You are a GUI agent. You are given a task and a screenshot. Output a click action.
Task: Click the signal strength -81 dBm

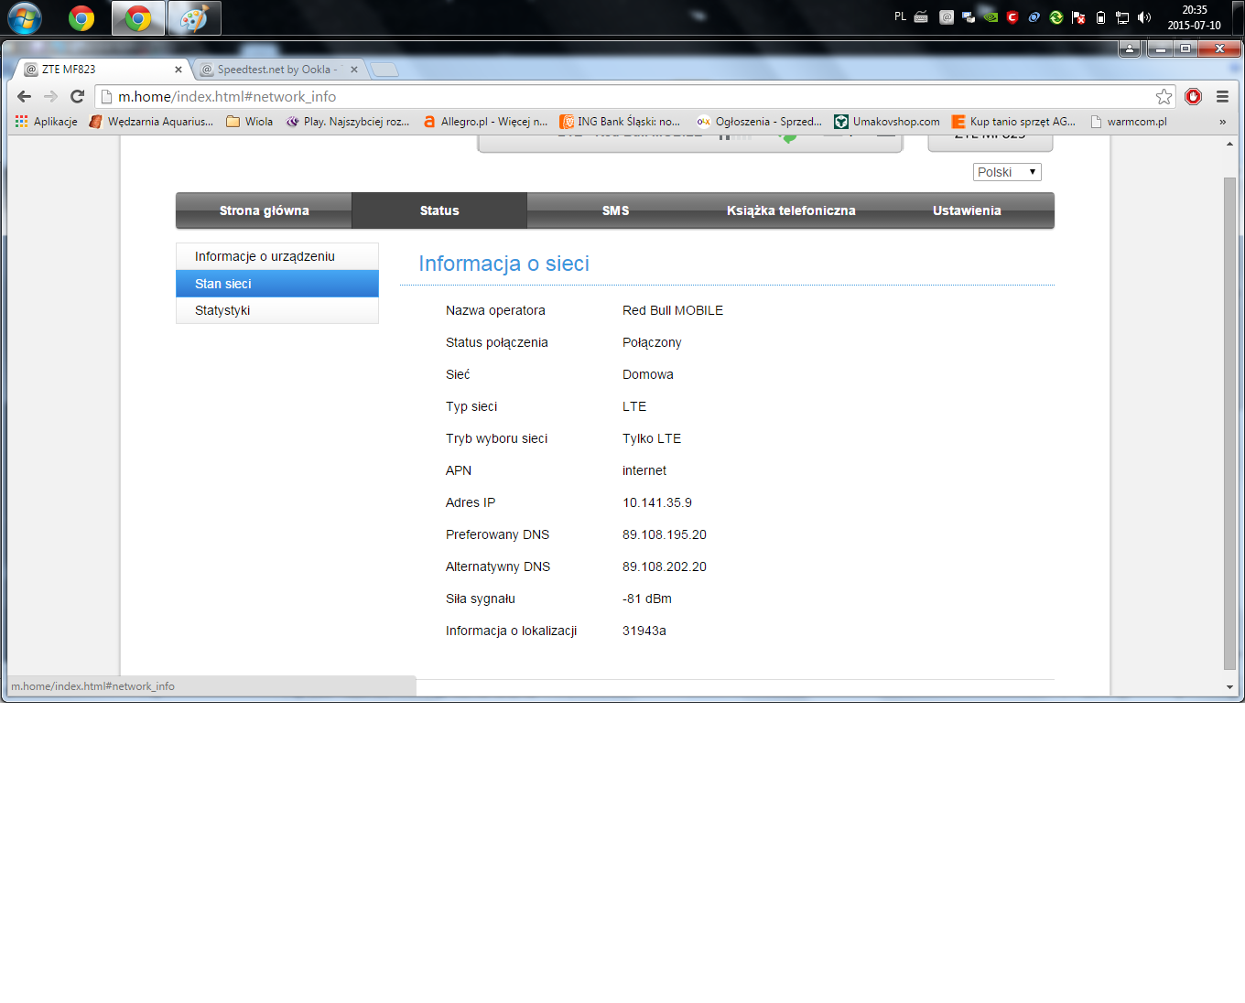click(647, 599)
